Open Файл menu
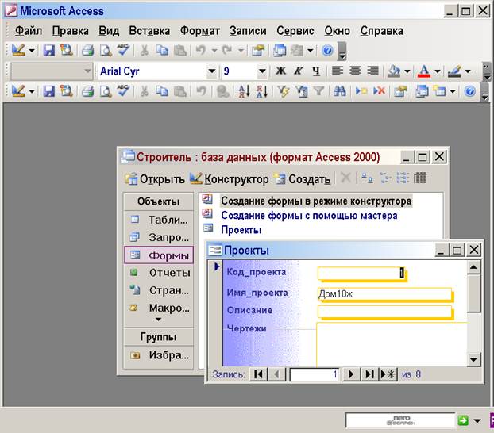494x433 pixels. 29,30
